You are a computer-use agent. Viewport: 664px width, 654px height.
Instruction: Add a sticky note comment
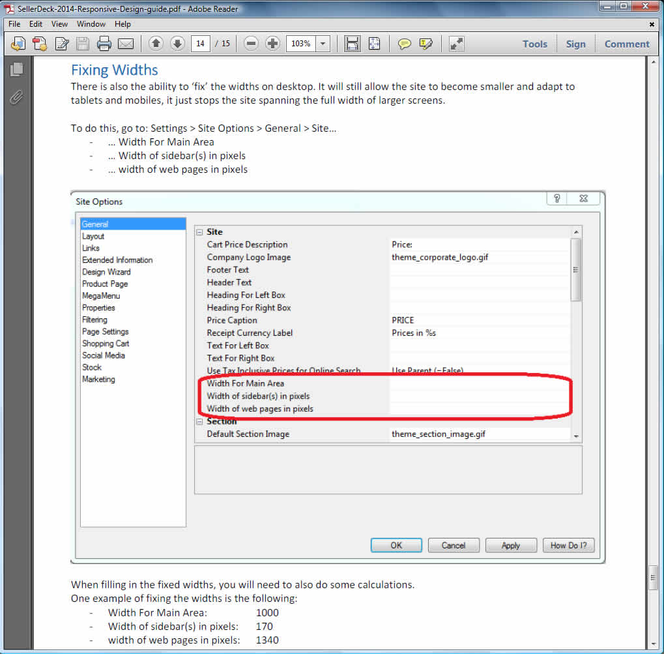(405, 44)
